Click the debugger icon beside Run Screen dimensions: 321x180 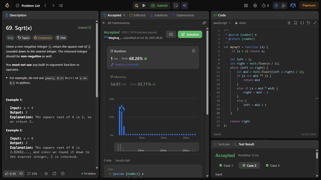[136, 5]
